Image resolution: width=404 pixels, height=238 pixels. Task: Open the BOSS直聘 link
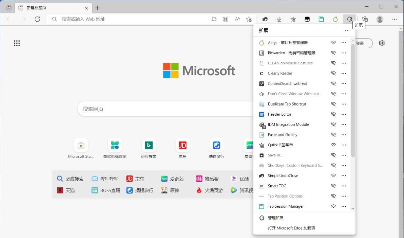pyautogui.click(x=106, y=190)
